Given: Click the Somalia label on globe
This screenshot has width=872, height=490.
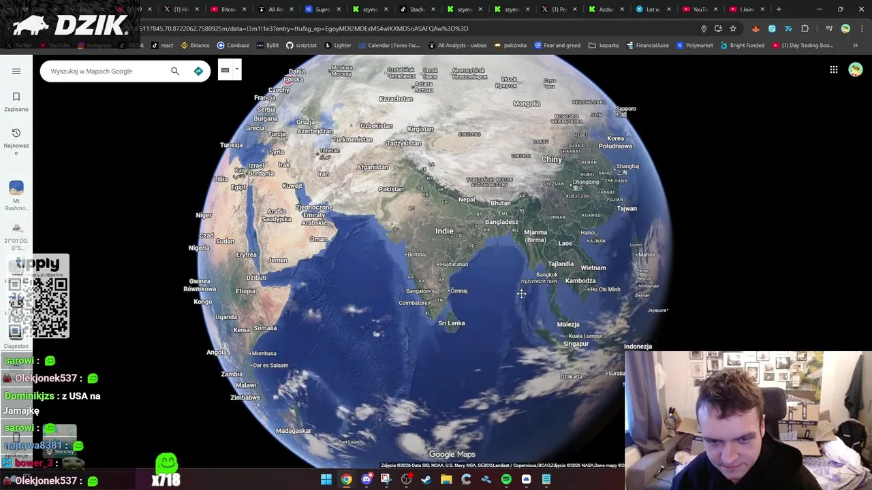Looking at the screenshot, I should click(266, 328).
